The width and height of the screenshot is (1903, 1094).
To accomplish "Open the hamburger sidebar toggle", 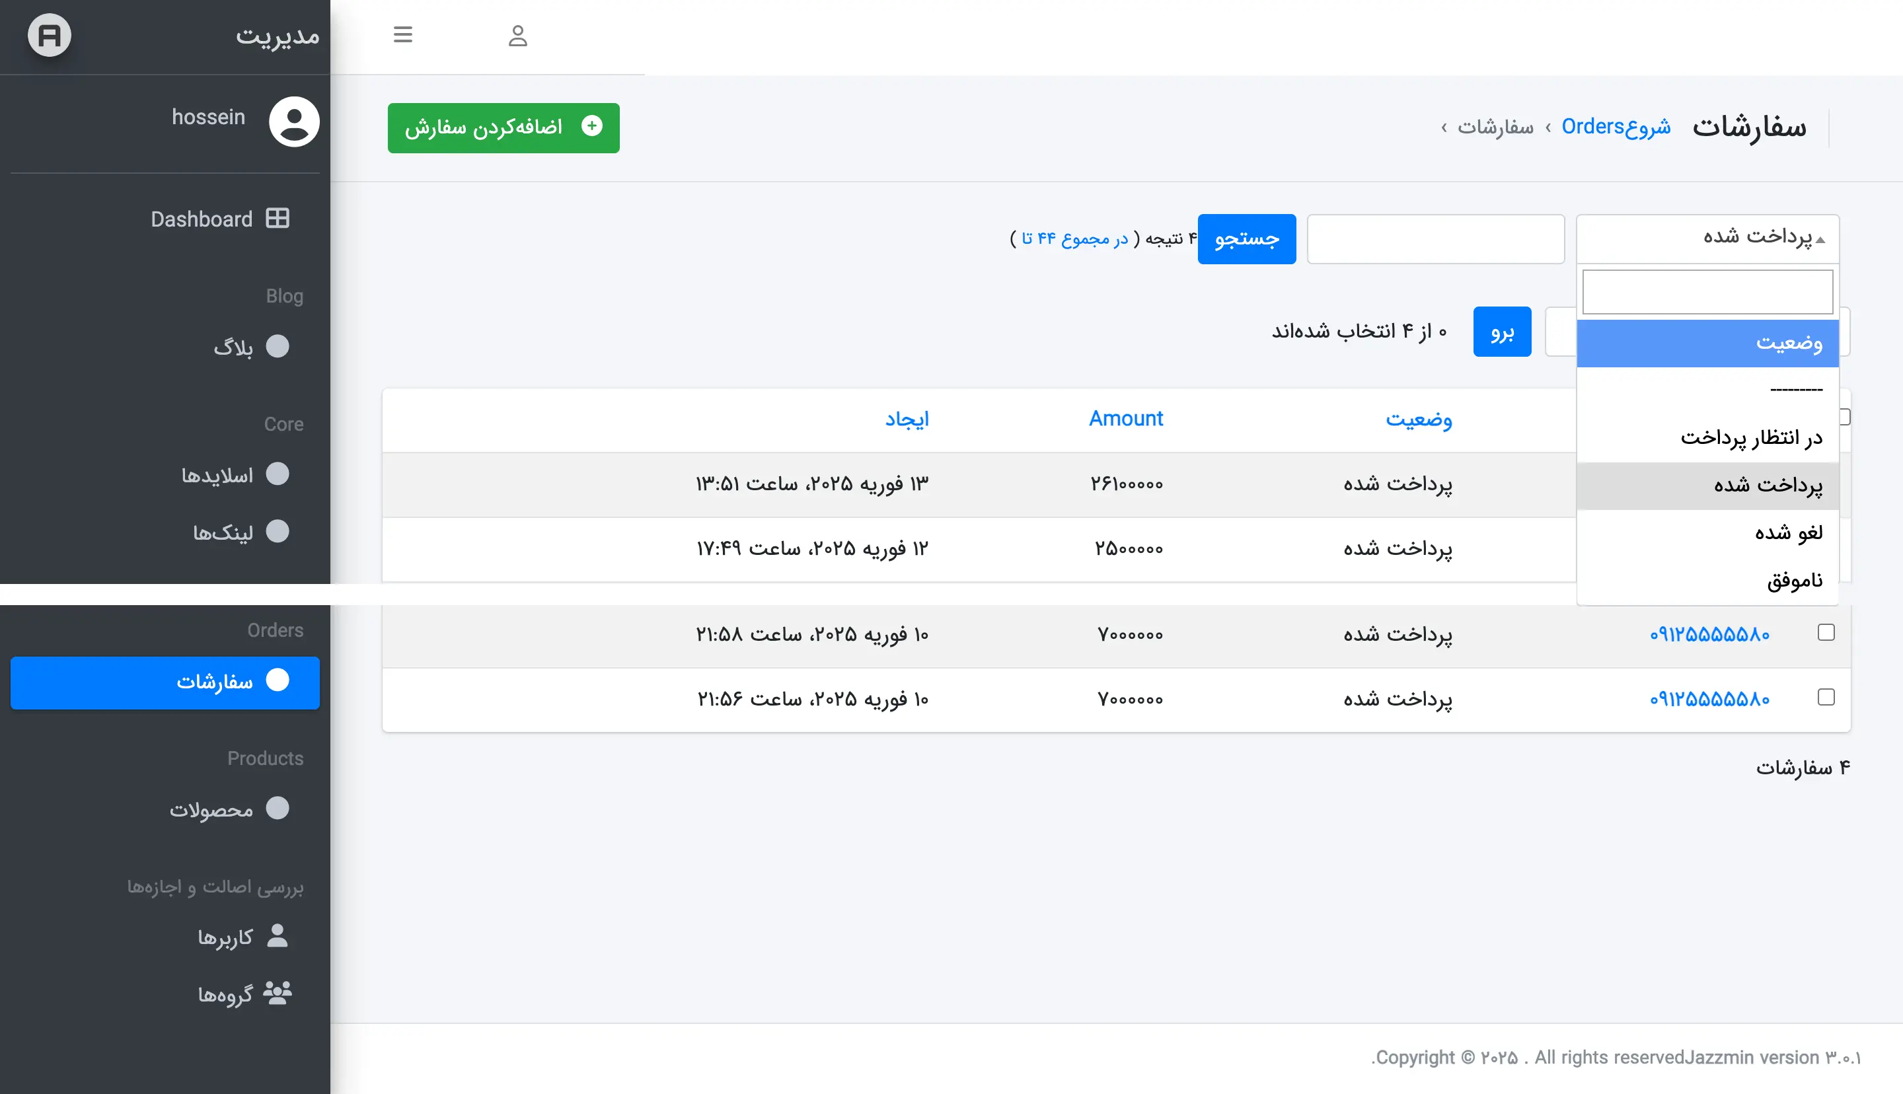I will (402, 34).
